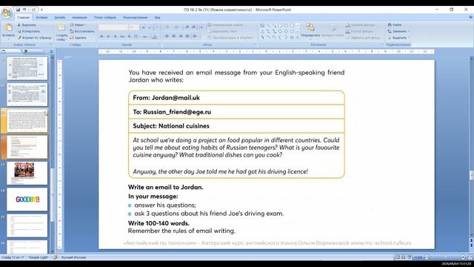This screenshot has width=474, height=267.
Task: Expand Replace (Заменить) dropdown arrow
Action: pyautogui.click(x=408, y=31)
